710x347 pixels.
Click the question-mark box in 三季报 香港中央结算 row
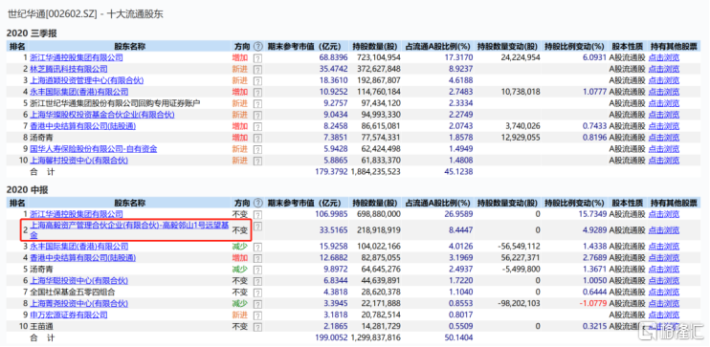click(x=257, y=126)
